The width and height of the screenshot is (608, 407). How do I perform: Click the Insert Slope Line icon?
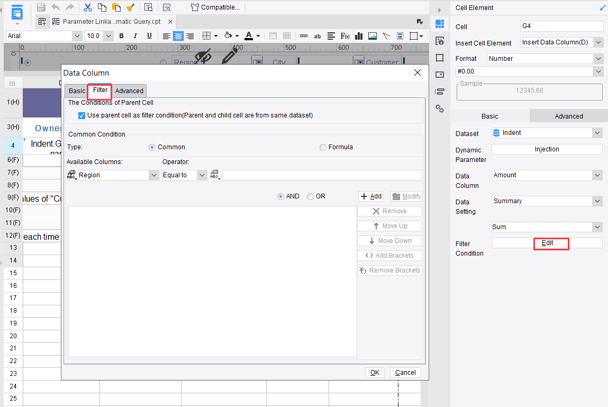coord(386,36)
